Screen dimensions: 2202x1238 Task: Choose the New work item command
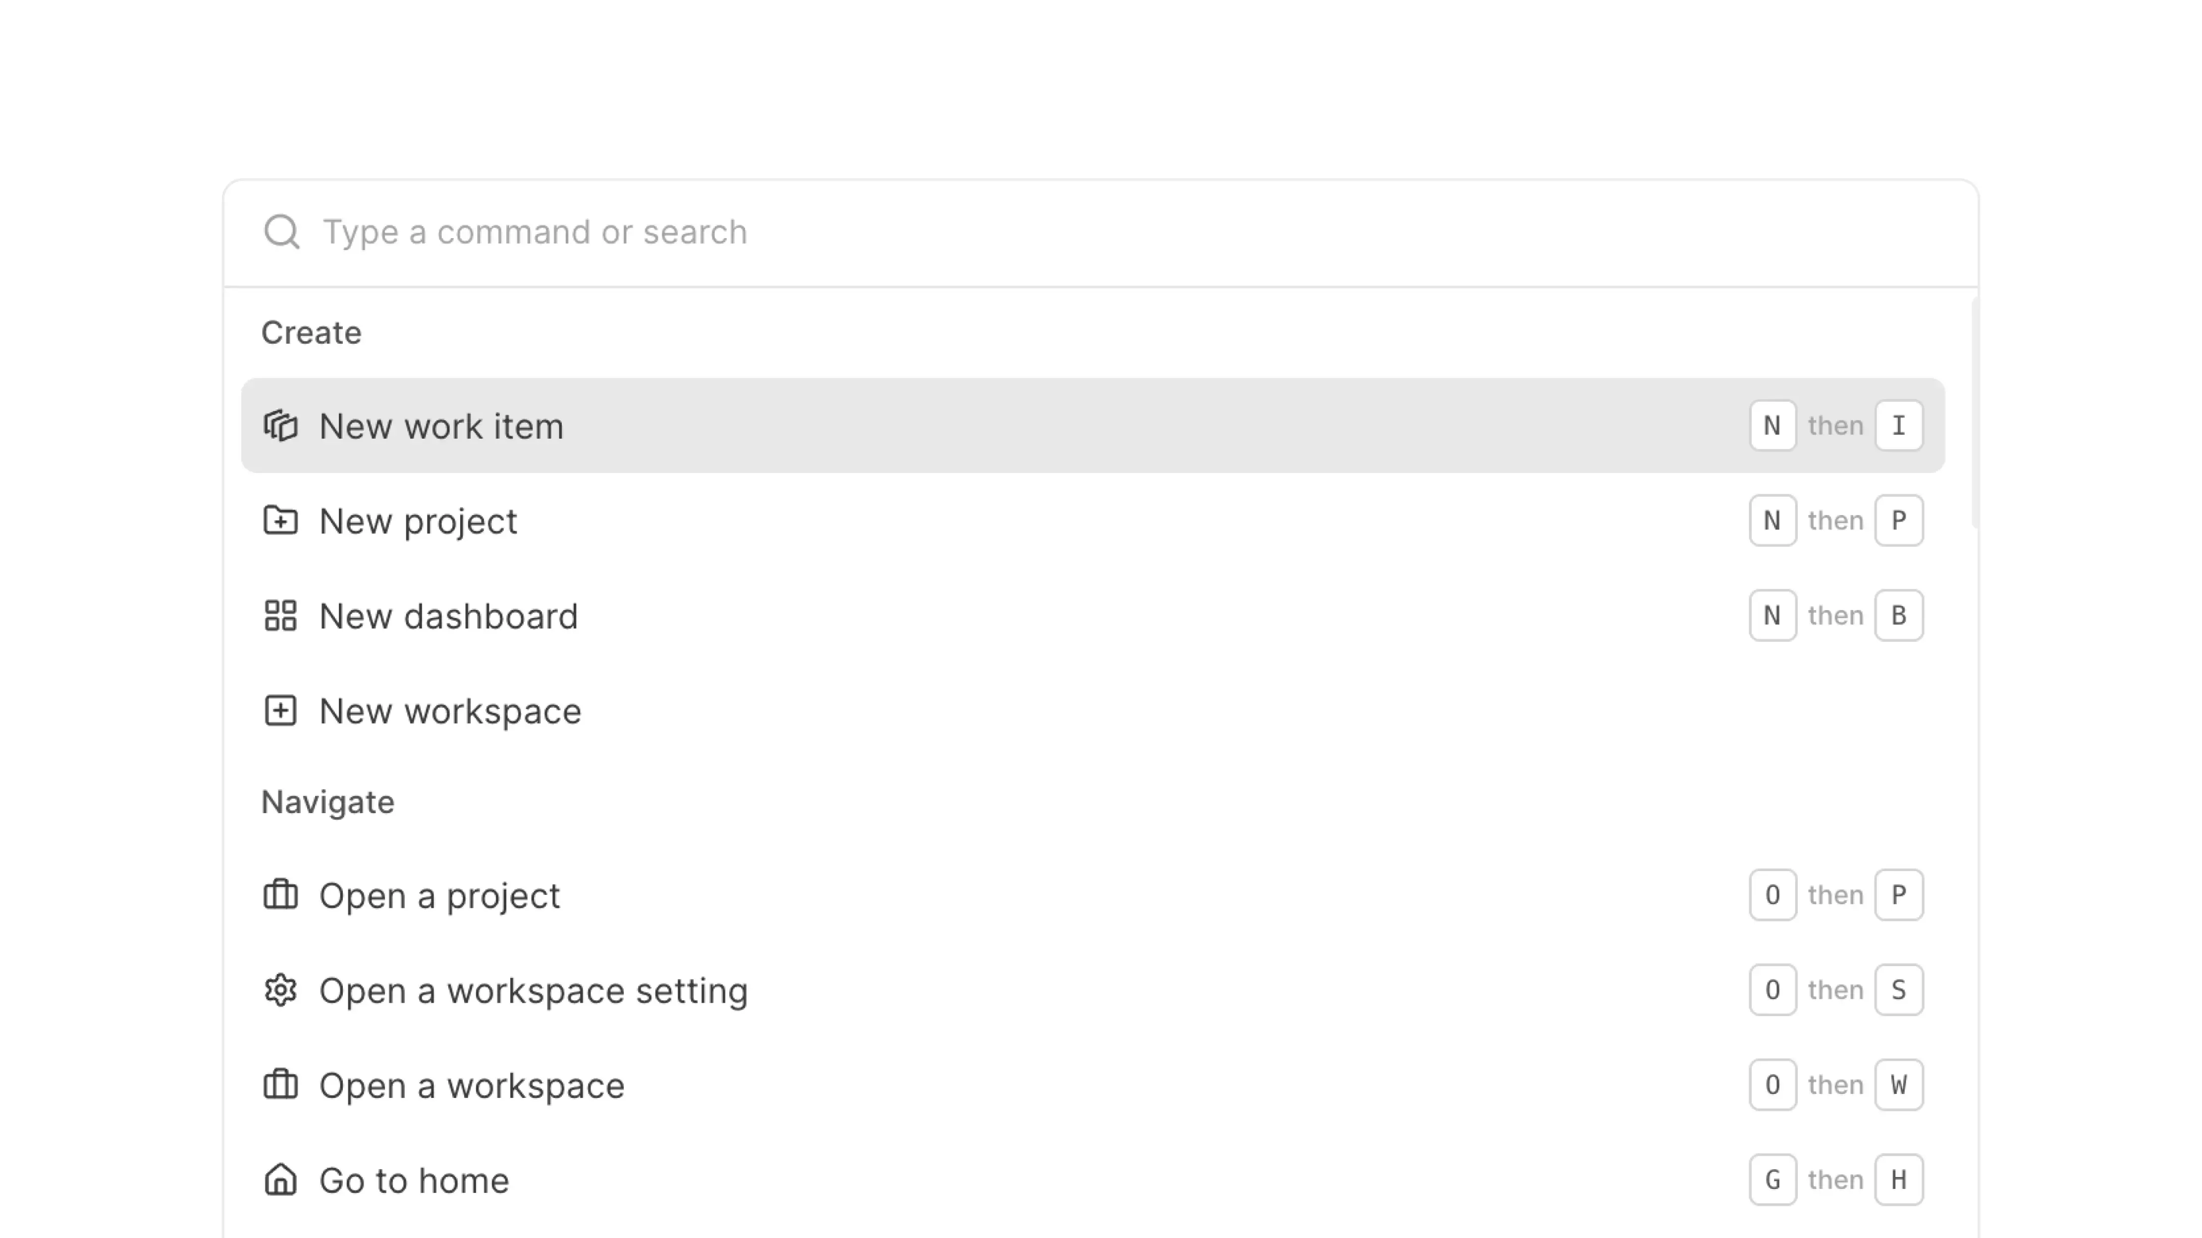pos(441,424)
